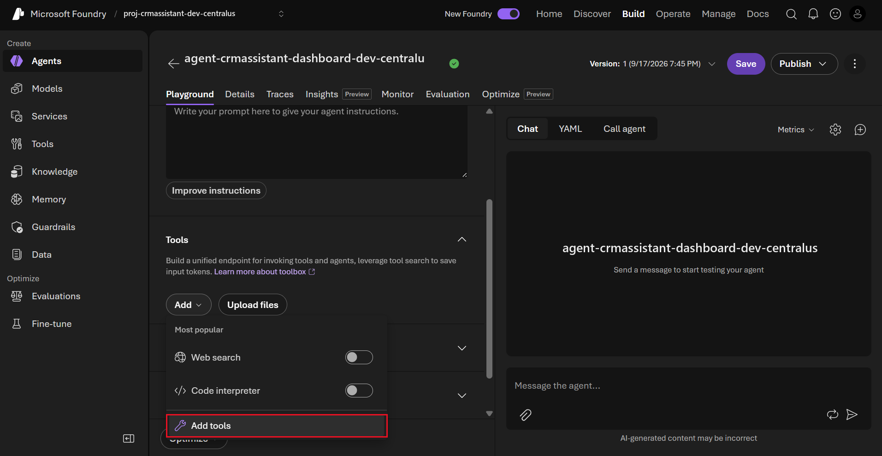
Task: Click the agent instructions text area
Action: 317,142
